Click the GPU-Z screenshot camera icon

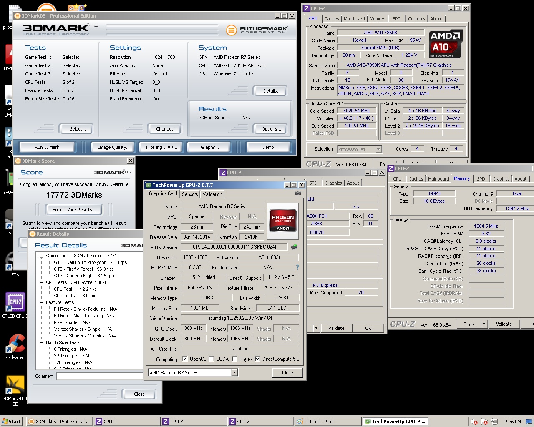click(297, 193)
